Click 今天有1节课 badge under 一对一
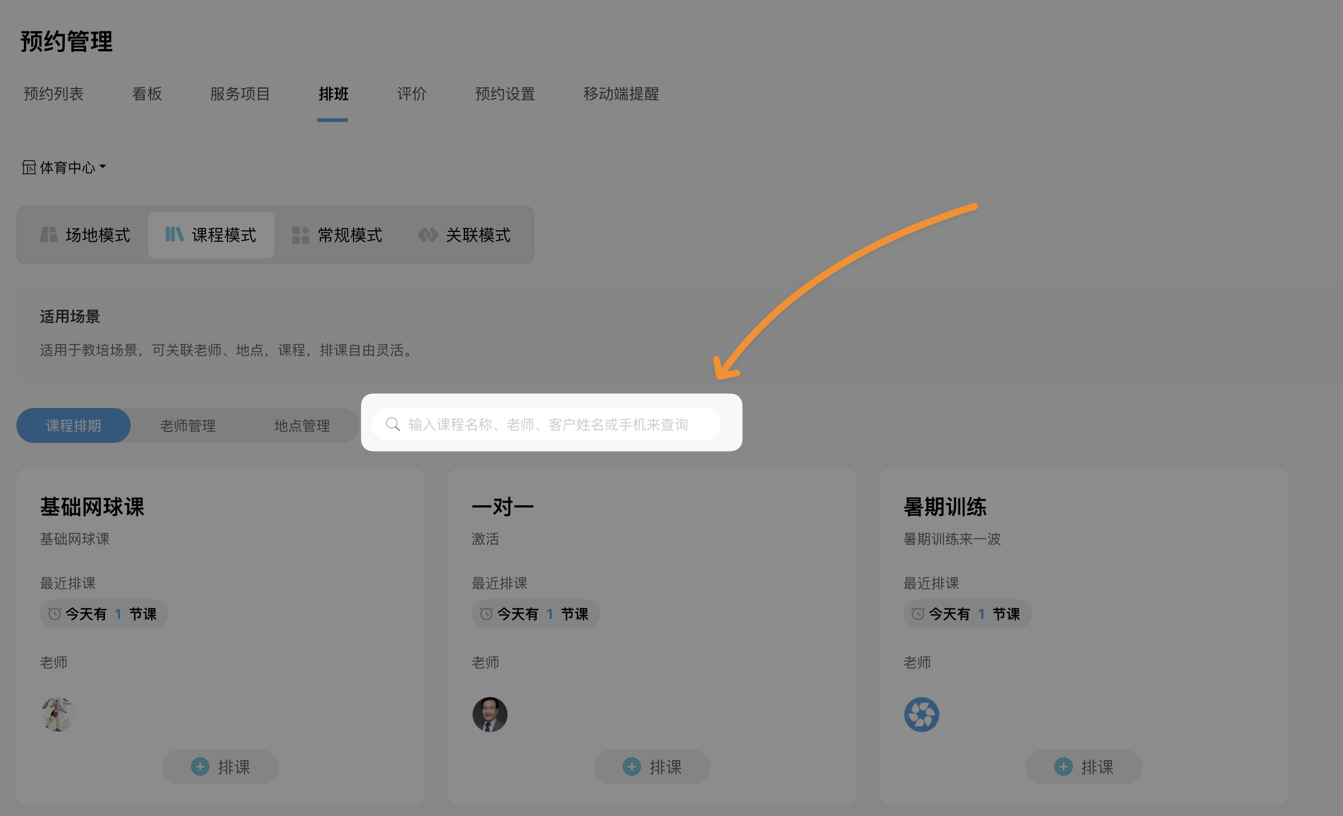Image resolution: width=1343 pixels, height=816 pixels. [x=536, y=614]
